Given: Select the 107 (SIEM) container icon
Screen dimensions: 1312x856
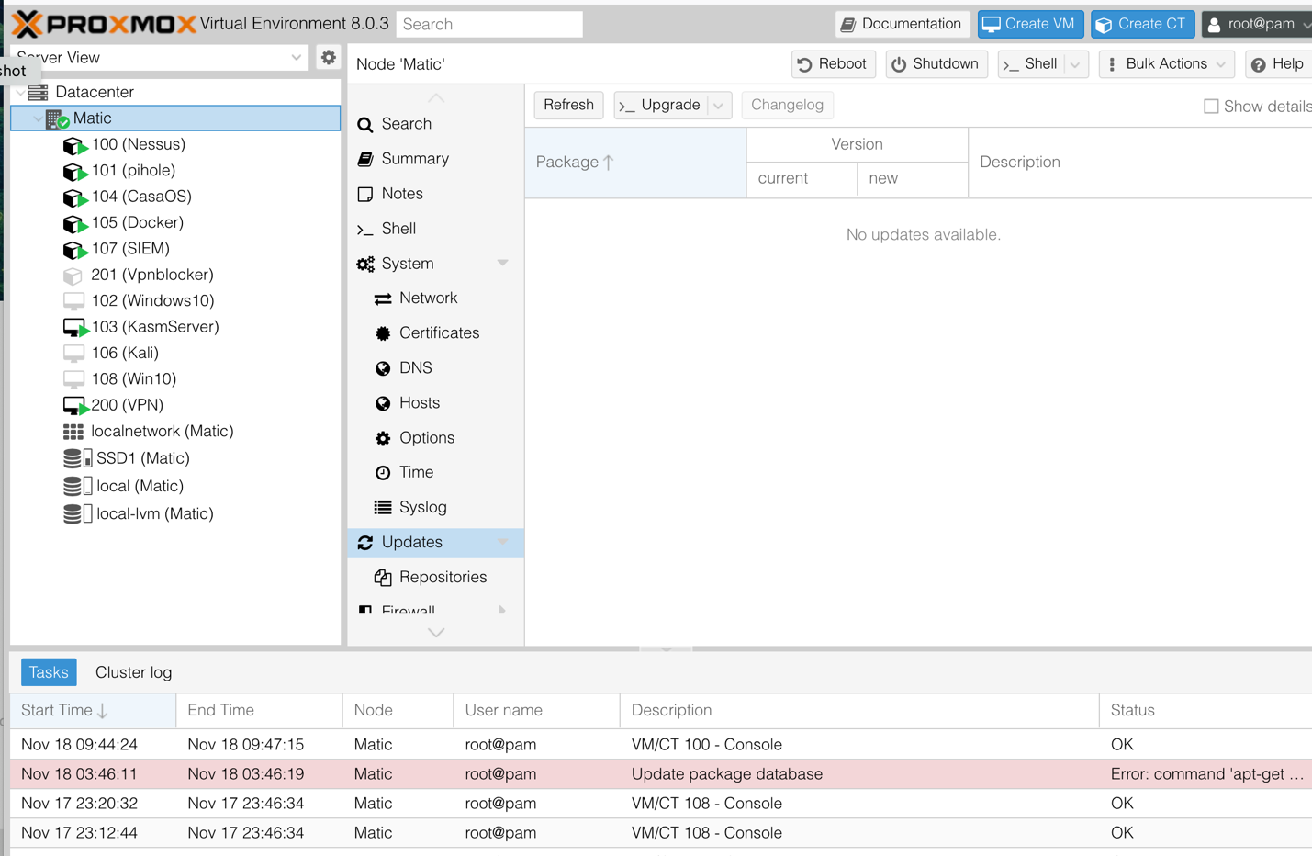Looking at the screenshot, I should [x=74, y=249].
